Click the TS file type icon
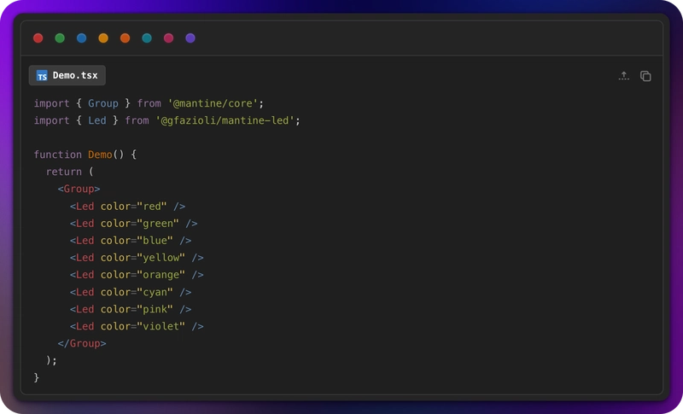 [42, 76]
